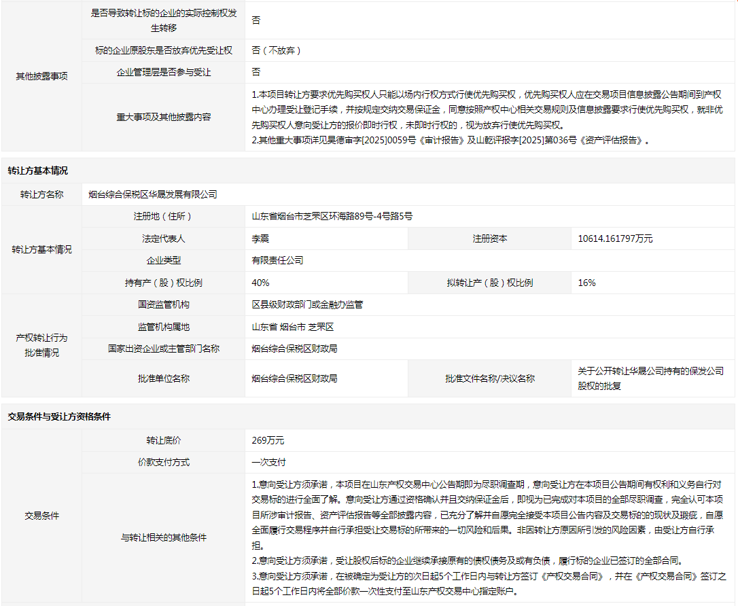
Task: Click the "与转让相关的其他条件" label
Action: pyautogui.click(x=163, y=537)
